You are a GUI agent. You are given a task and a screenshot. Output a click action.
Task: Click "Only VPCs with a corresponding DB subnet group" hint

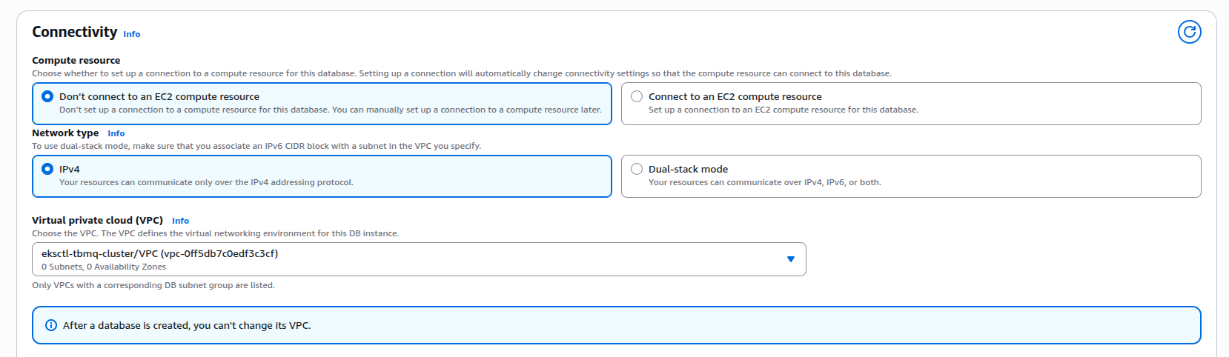click(153, 285)
